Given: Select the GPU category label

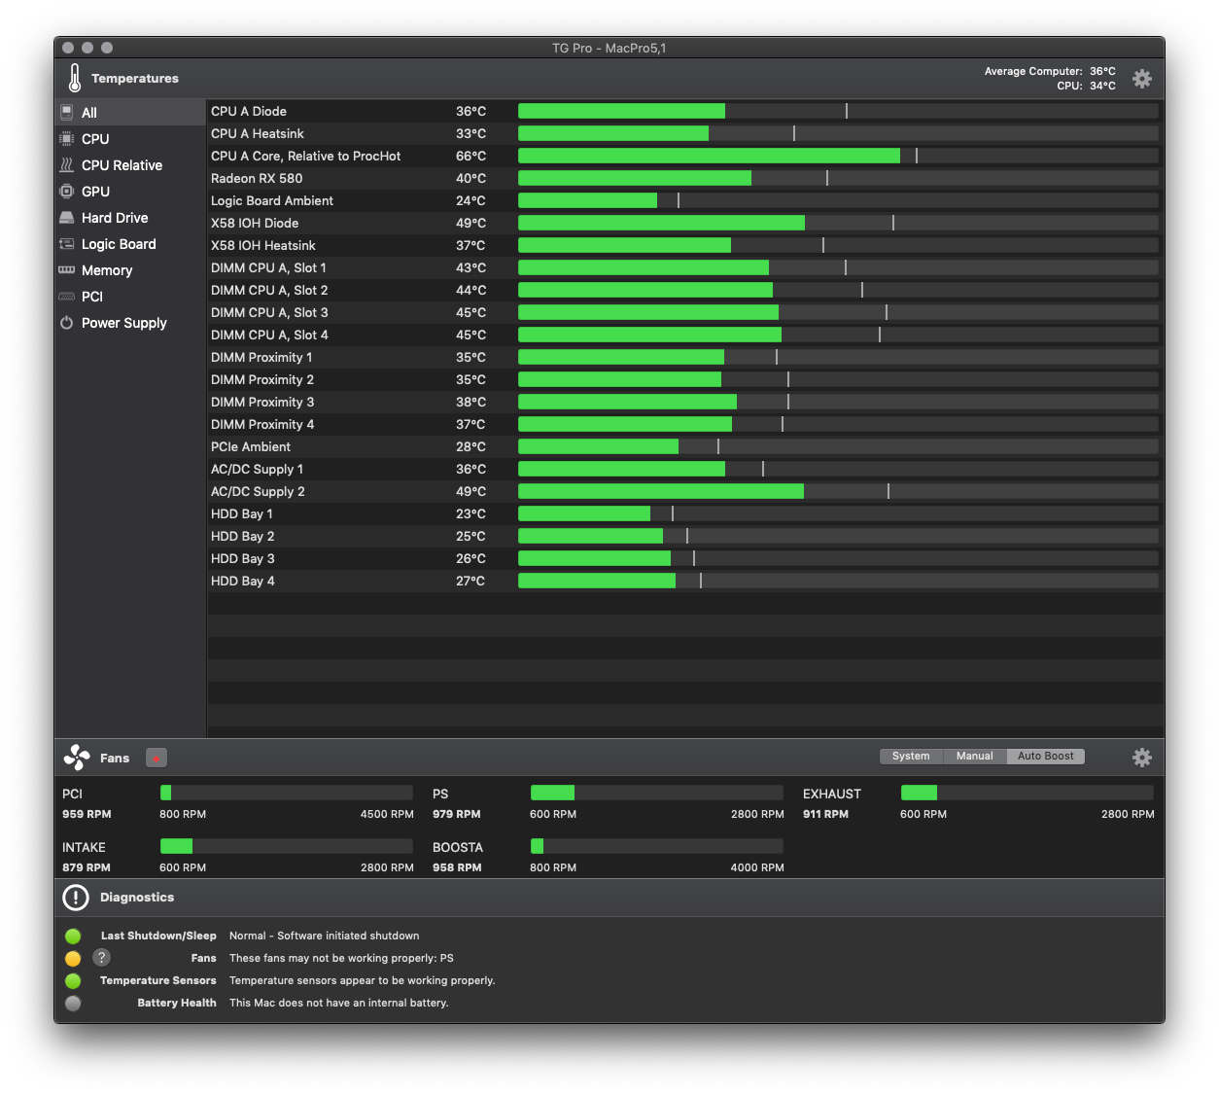Looking at the screenshot, I should (95, 192).
